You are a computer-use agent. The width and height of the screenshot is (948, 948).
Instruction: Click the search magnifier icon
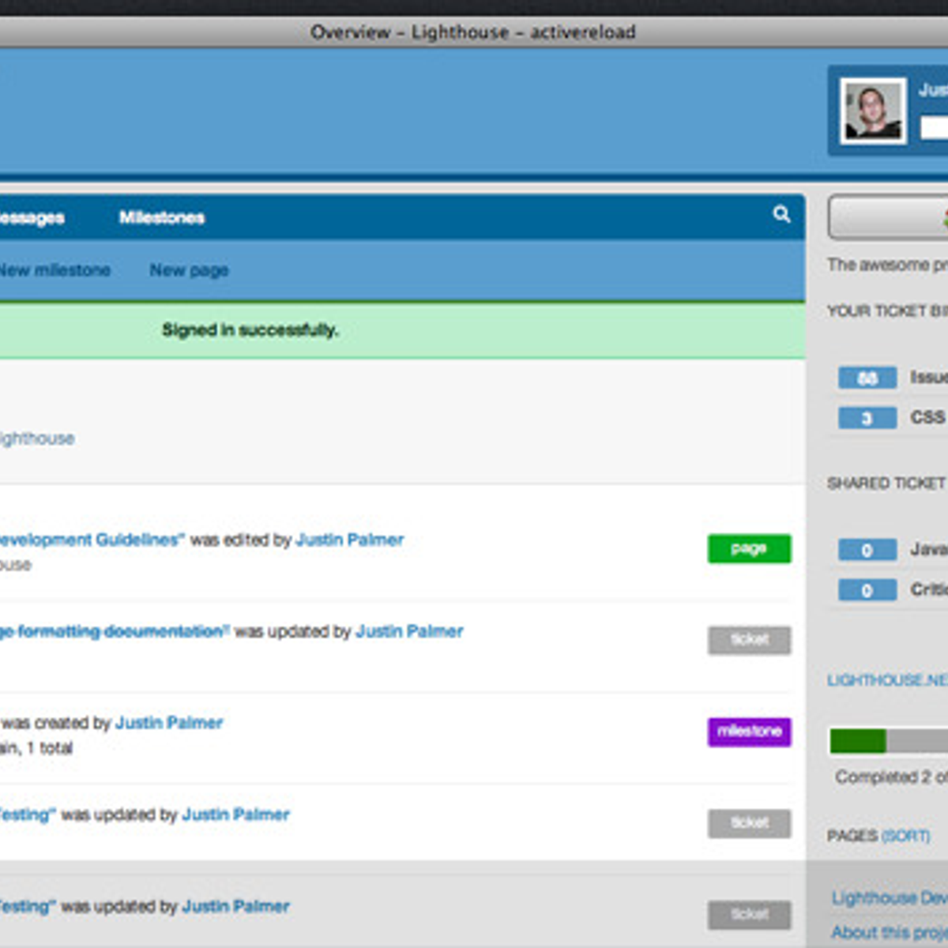pos(781,214)
